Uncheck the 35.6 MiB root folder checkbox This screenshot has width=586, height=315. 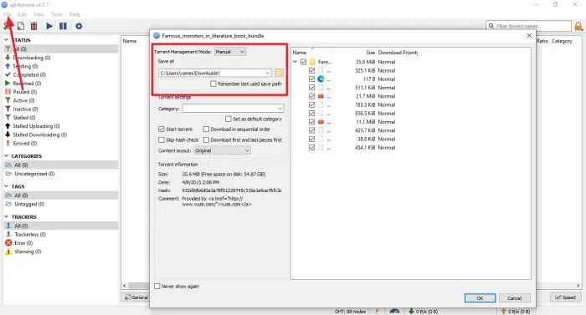pyautogui.click(x=303, y=62)
